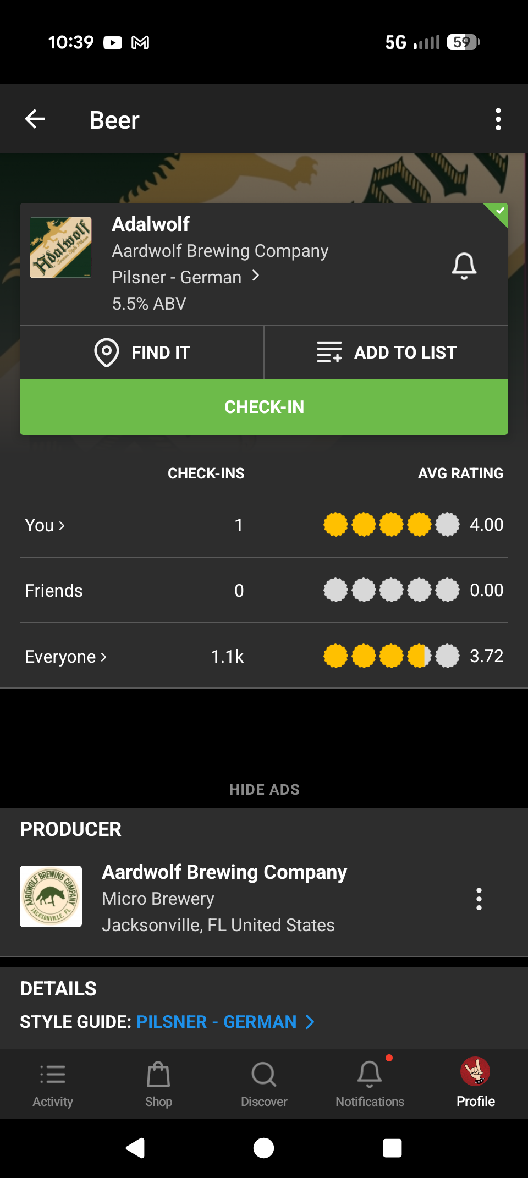This screenshot has height=1178, width=528.
Task: Tap the Hide Ads link
Action: [264, 790]
